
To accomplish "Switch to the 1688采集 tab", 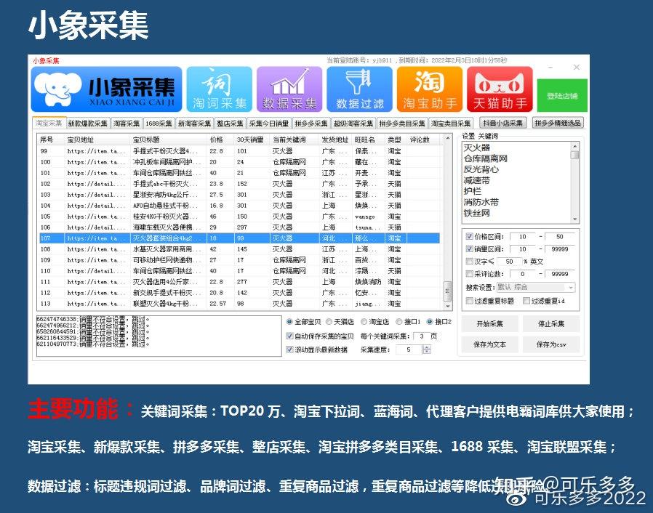I will click(x=159, y=124).
